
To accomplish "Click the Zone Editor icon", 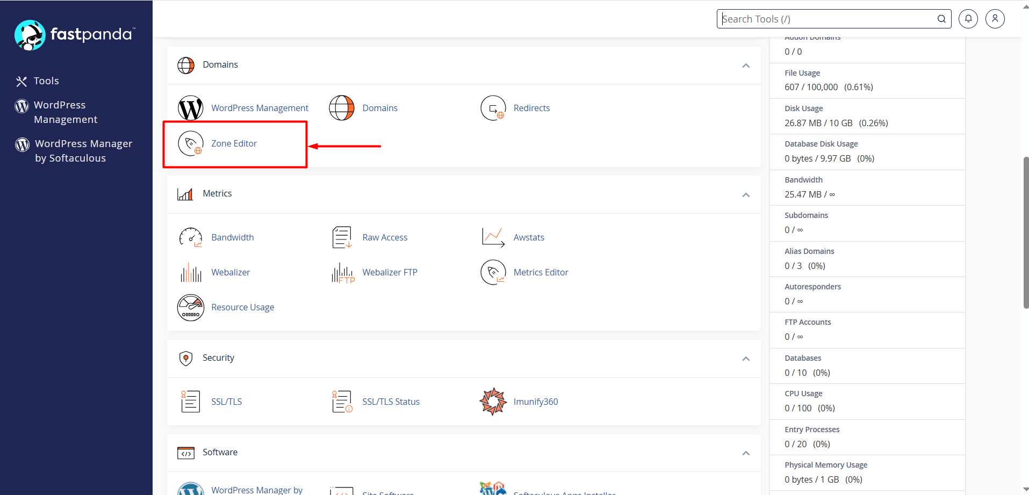I will (x=191, y=143).
